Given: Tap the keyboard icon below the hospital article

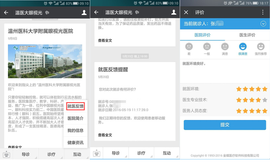Looking at the screenshot, I should [x=7, y=154].
